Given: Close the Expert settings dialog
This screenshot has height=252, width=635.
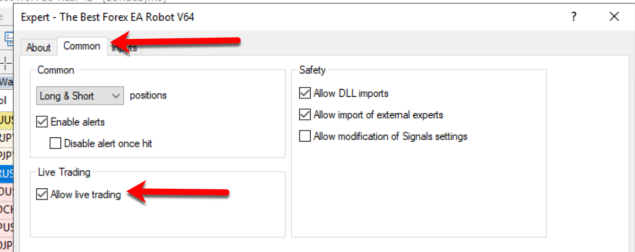Looking at the screenshot, I should tap(614, 16).
